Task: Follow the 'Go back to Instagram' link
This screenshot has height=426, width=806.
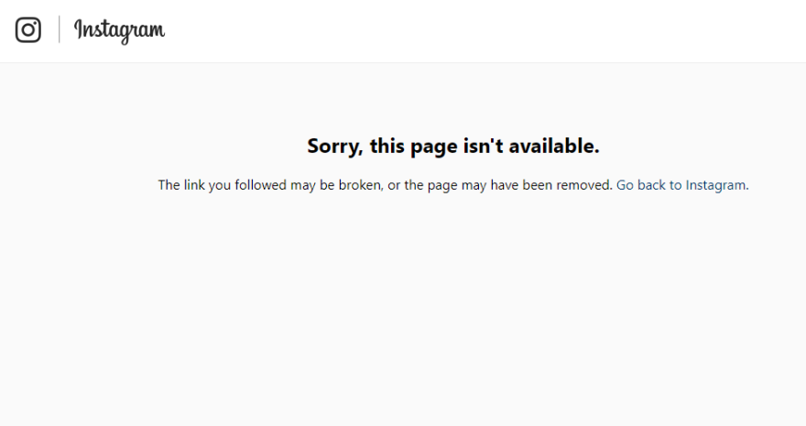Action: (681, 185)
